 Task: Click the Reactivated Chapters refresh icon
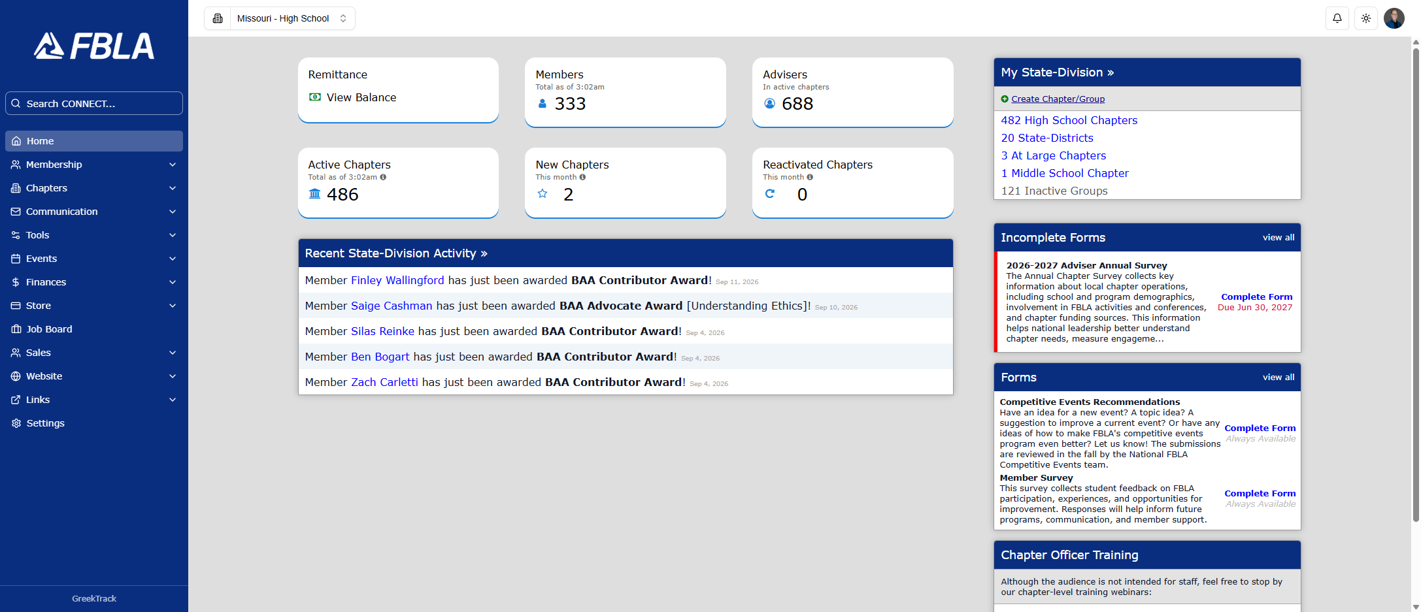click(770, 193)
